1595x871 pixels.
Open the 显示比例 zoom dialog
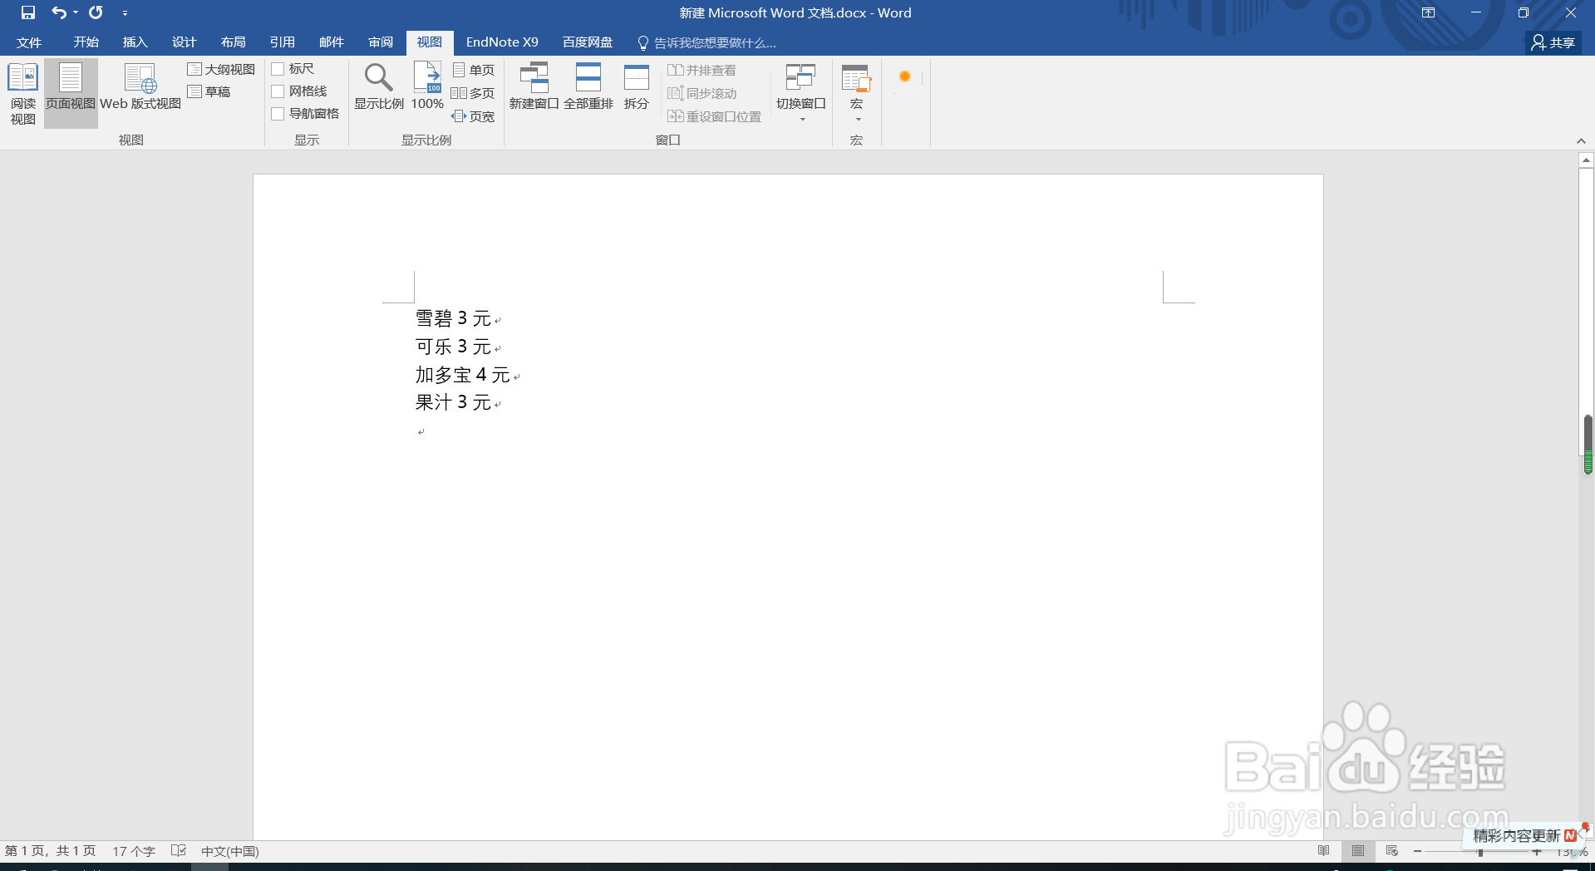pyautogui.click(x=378, y=86)
